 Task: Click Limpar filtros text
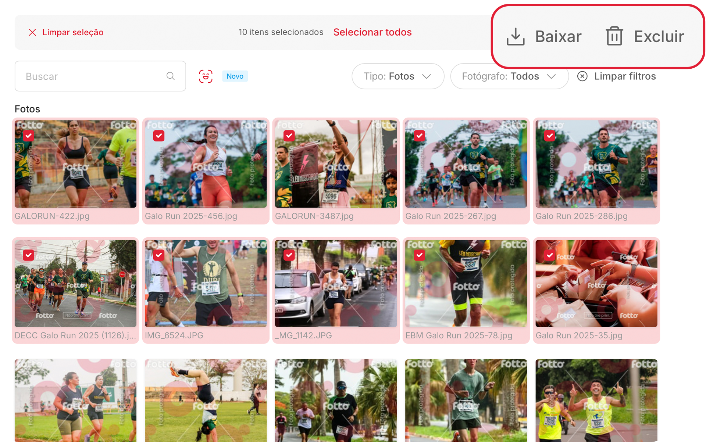625,76
